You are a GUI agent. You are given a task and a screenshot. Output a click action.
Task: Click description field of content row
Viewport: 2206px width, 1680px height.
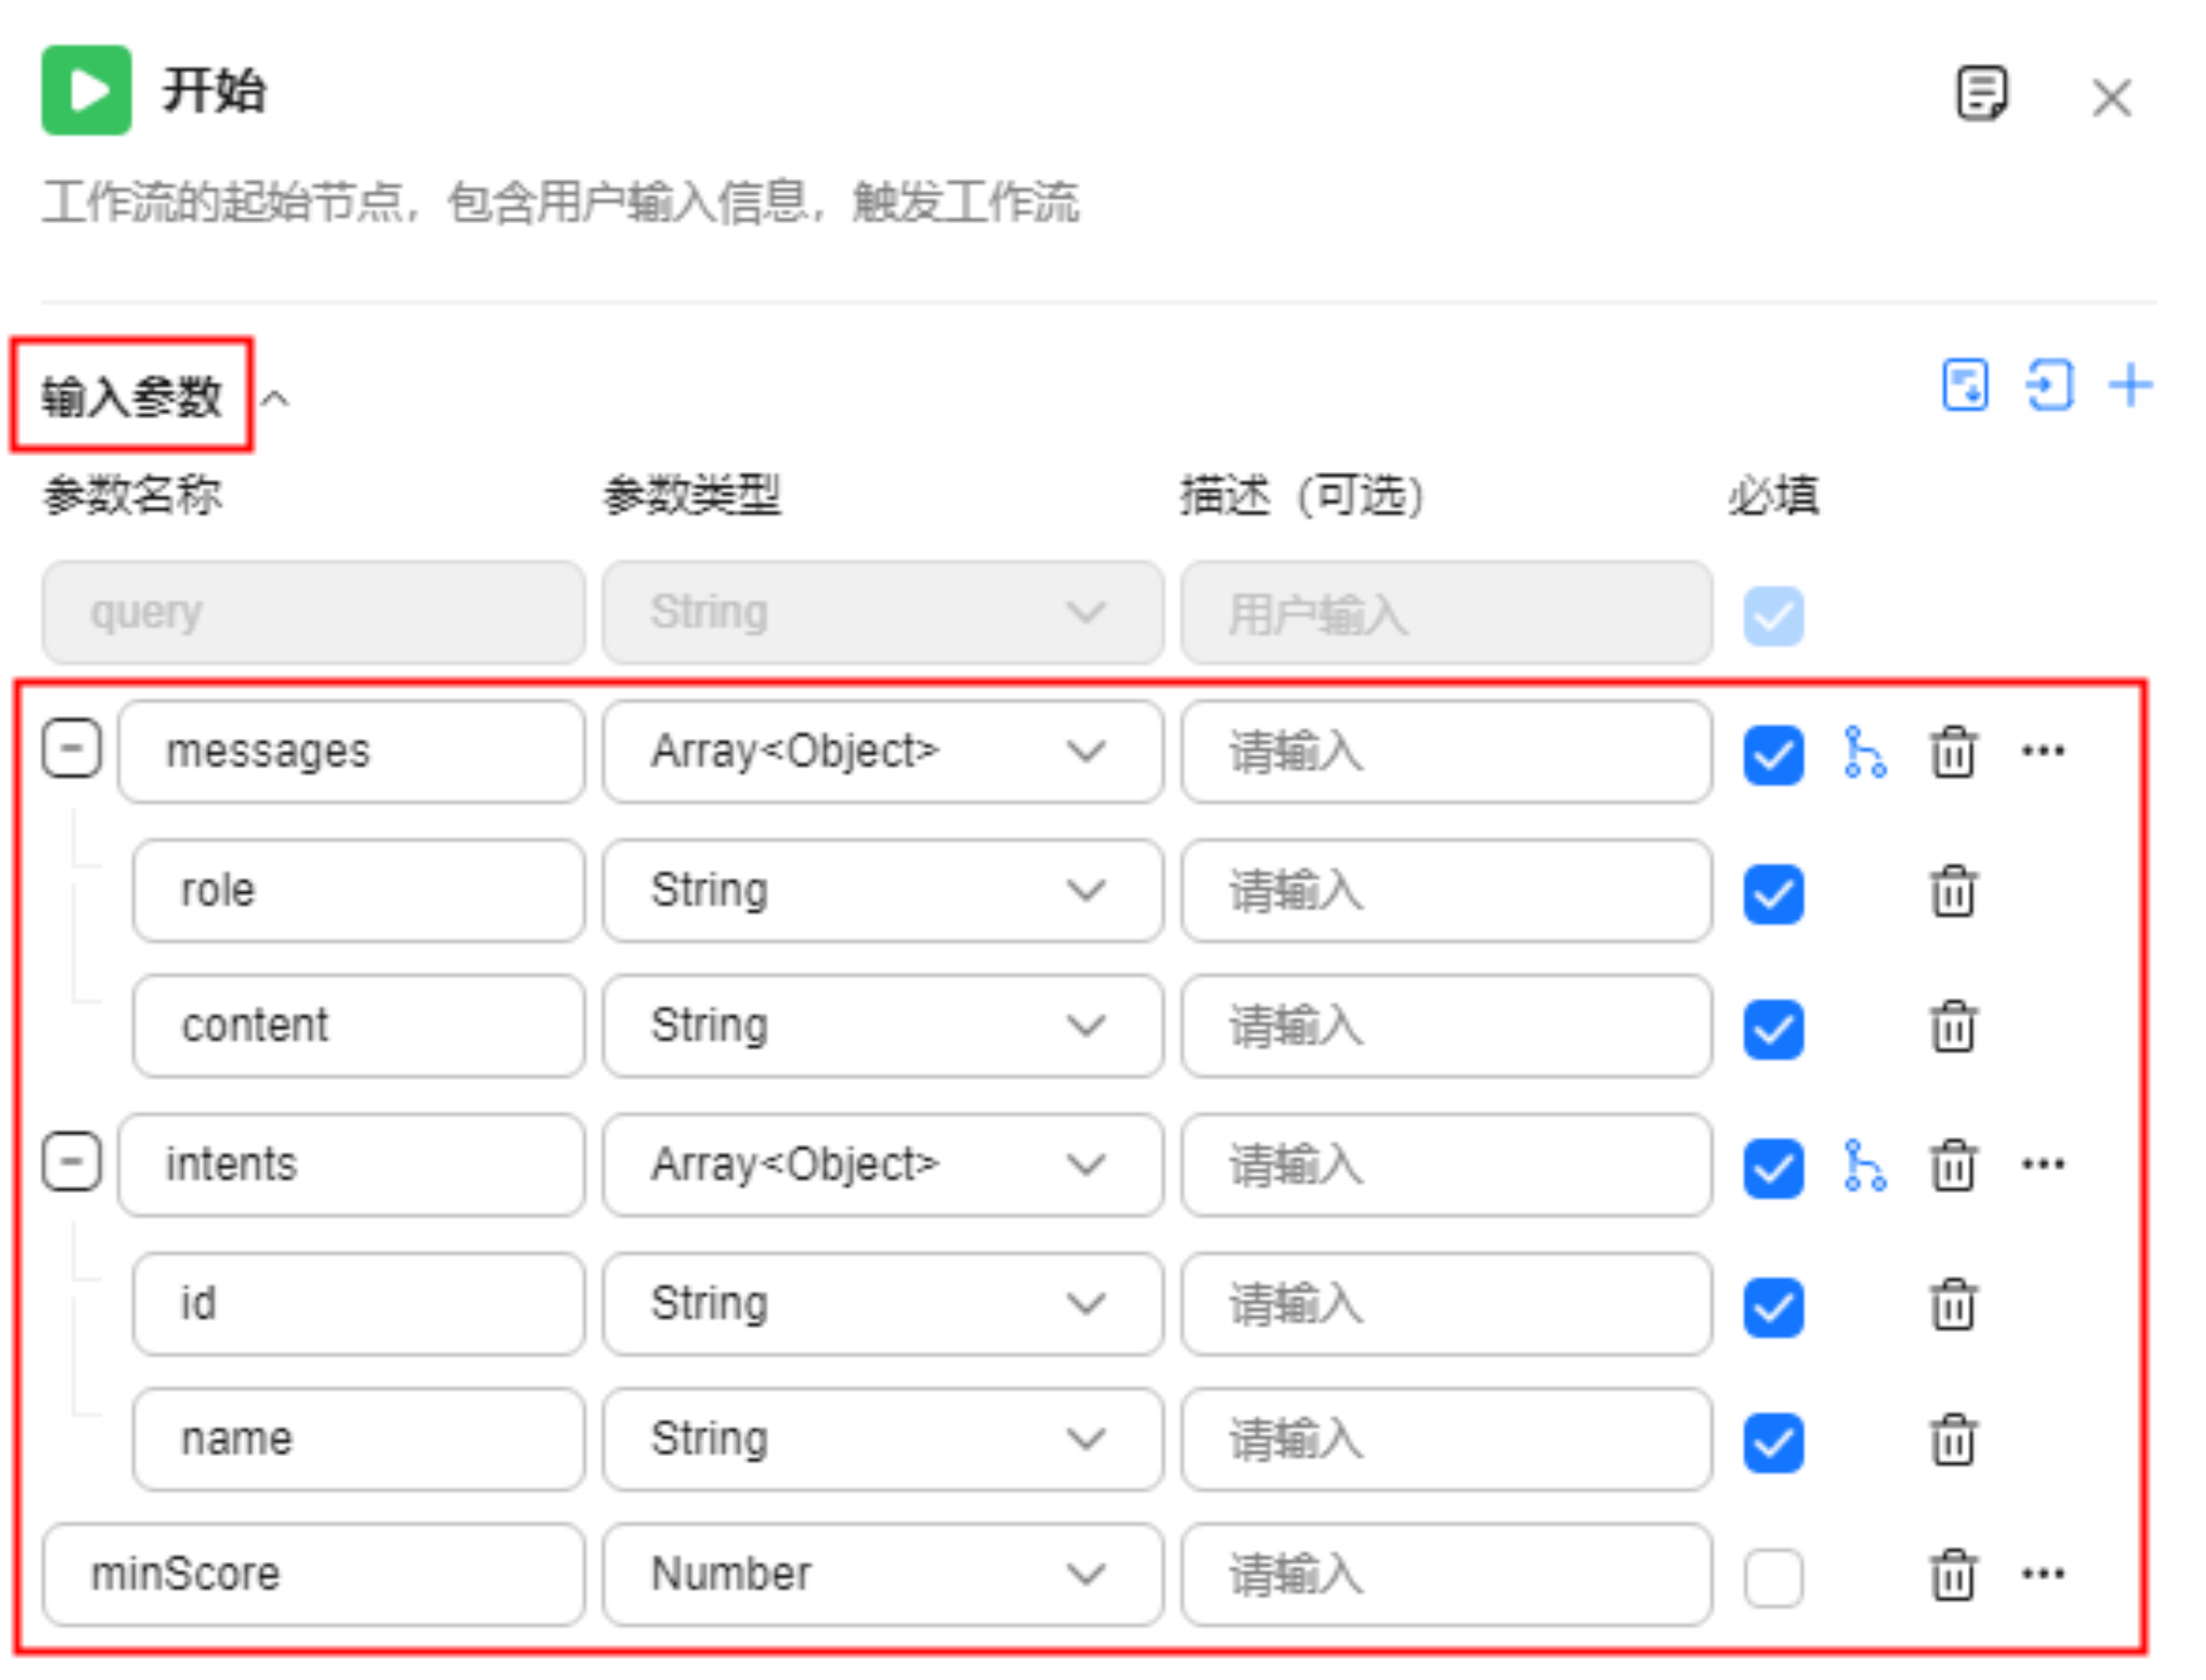[1446, 1026]
